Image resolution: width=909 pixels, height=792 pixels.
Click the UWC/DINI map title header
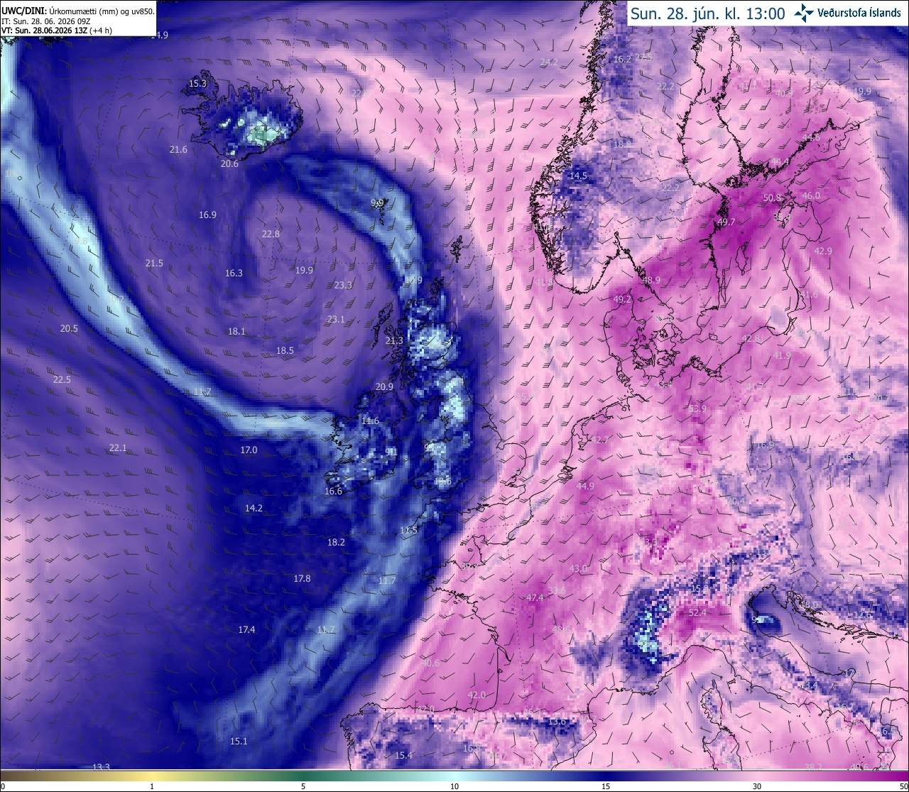tap(77, 11)
